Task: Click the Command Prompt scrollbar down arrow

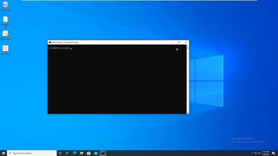Action: pos(188,113)
